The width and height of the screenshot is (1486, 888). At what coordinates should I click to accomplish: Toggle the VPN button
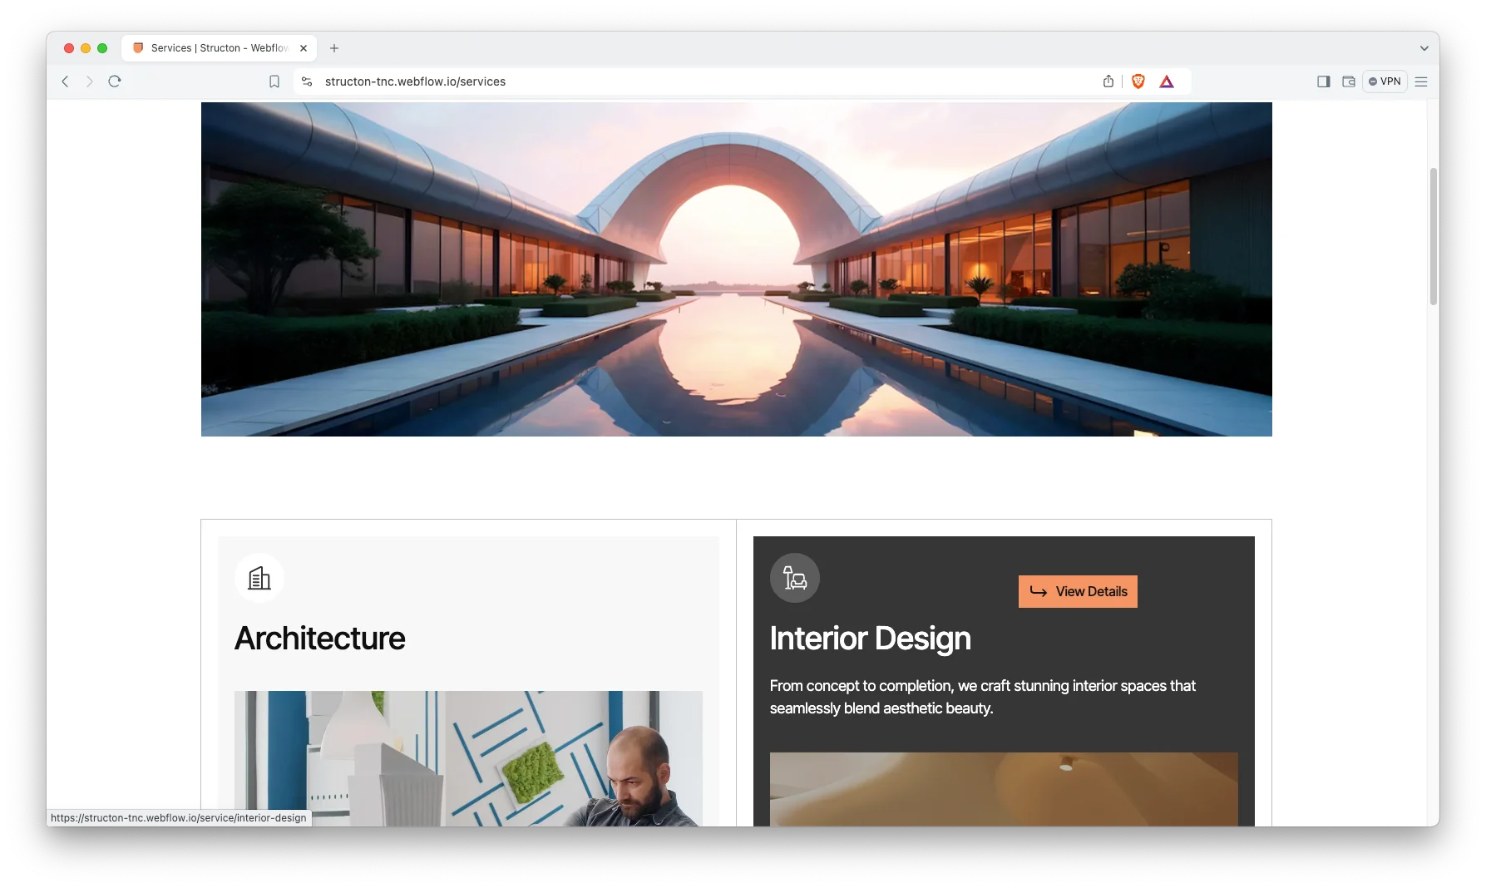(x=1385, y=81)
